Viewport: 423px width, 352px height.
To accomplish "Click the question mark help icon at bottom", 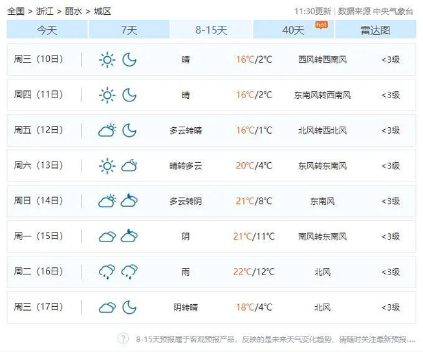I will click(123, 339).
